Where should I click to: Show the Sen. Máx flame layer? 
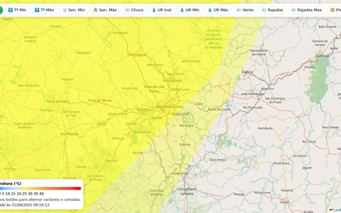[105, 10]
